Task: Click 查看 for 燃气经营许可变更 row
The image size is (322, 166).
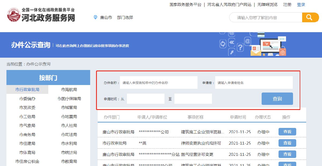Action: (x=287, y=154)
